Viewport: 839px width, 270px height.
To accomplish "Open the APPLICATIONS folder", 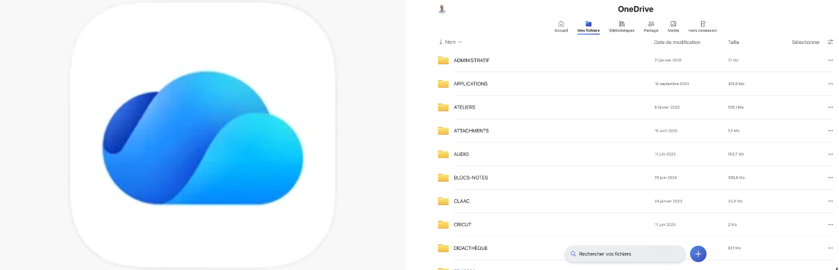I will pyautogui.click(x=636, y=84).
